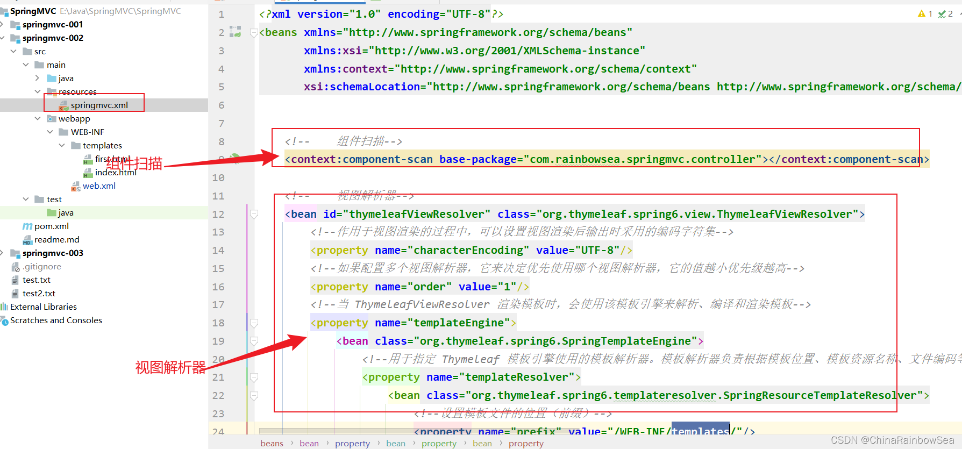This screenshot has height=449, width=962.
Task: Open pom.xml Maven file
Action: 51,226
